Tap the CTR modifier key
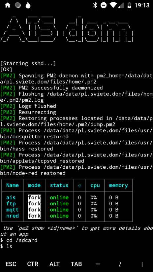 [33, 264]
